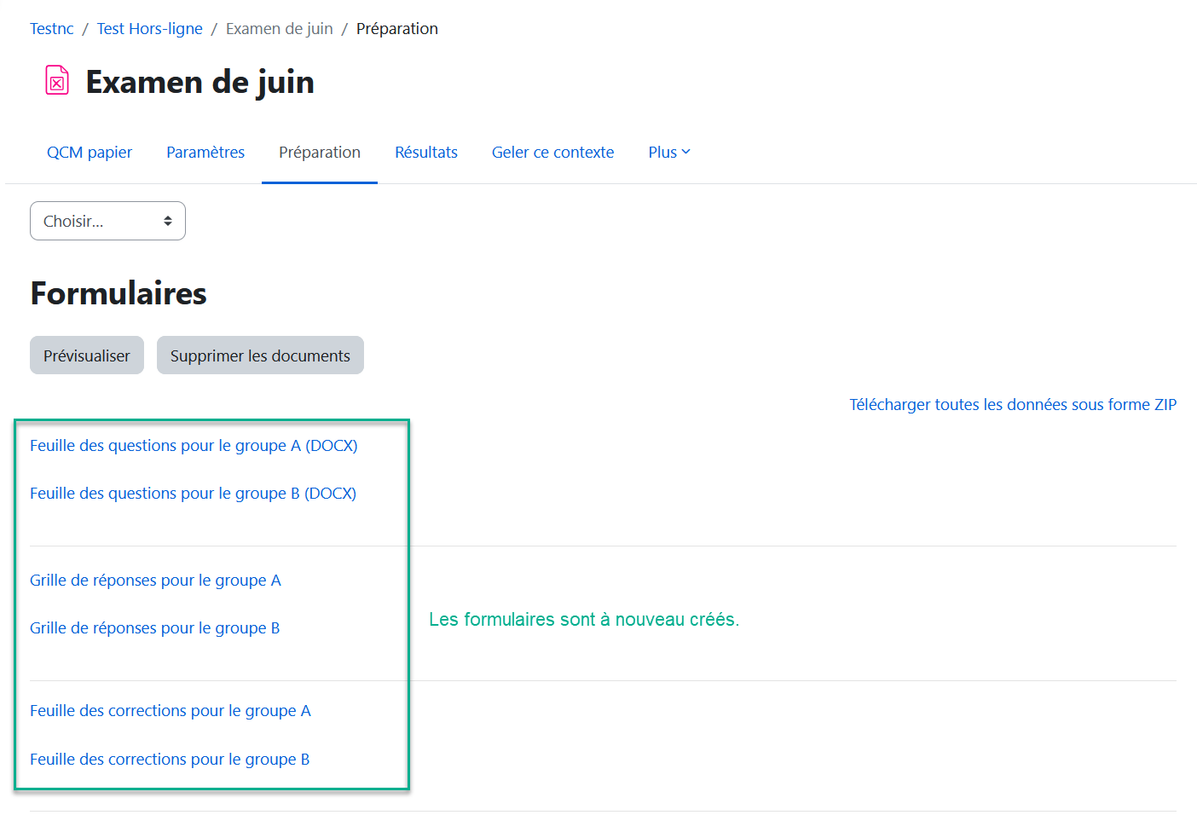Click the Examen de juin breadcrumb item
Image resolution: width=1197 pixels, height=815 pixels.
pos(279,29)
